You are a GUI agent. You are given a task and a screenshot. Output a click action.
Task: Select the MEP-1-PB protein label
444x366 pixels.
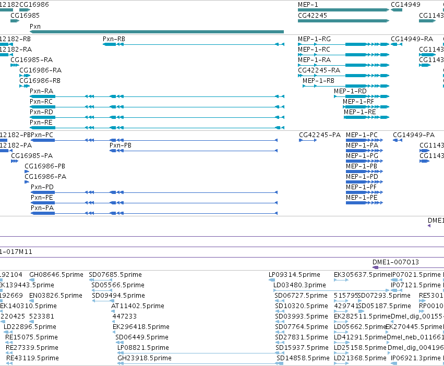[x=362, y=166]
